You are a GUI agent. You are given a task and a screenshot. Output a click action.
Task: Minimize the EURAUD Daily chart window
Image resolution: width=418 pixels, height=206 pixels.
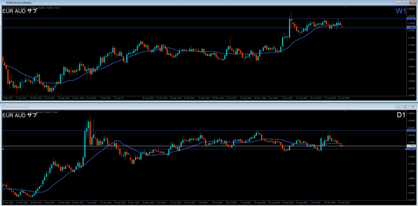tap(398, 107)
